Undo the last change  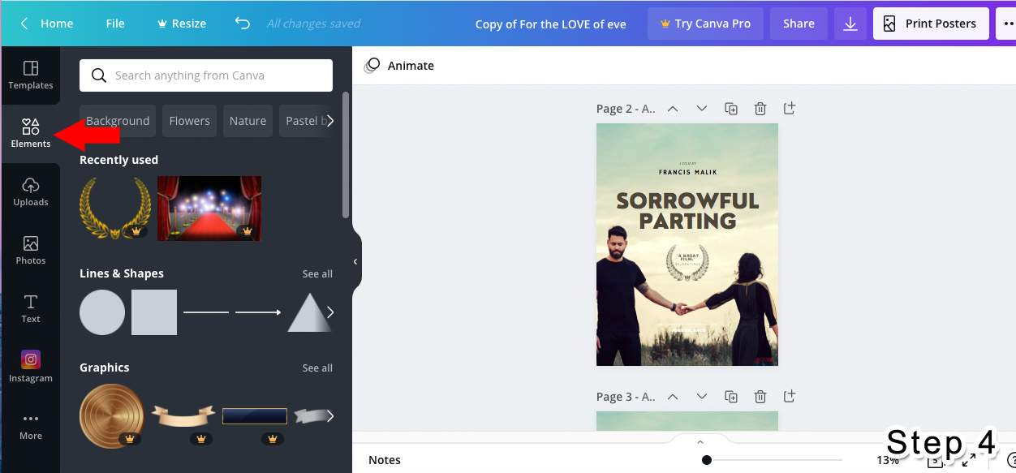(242, 23)
